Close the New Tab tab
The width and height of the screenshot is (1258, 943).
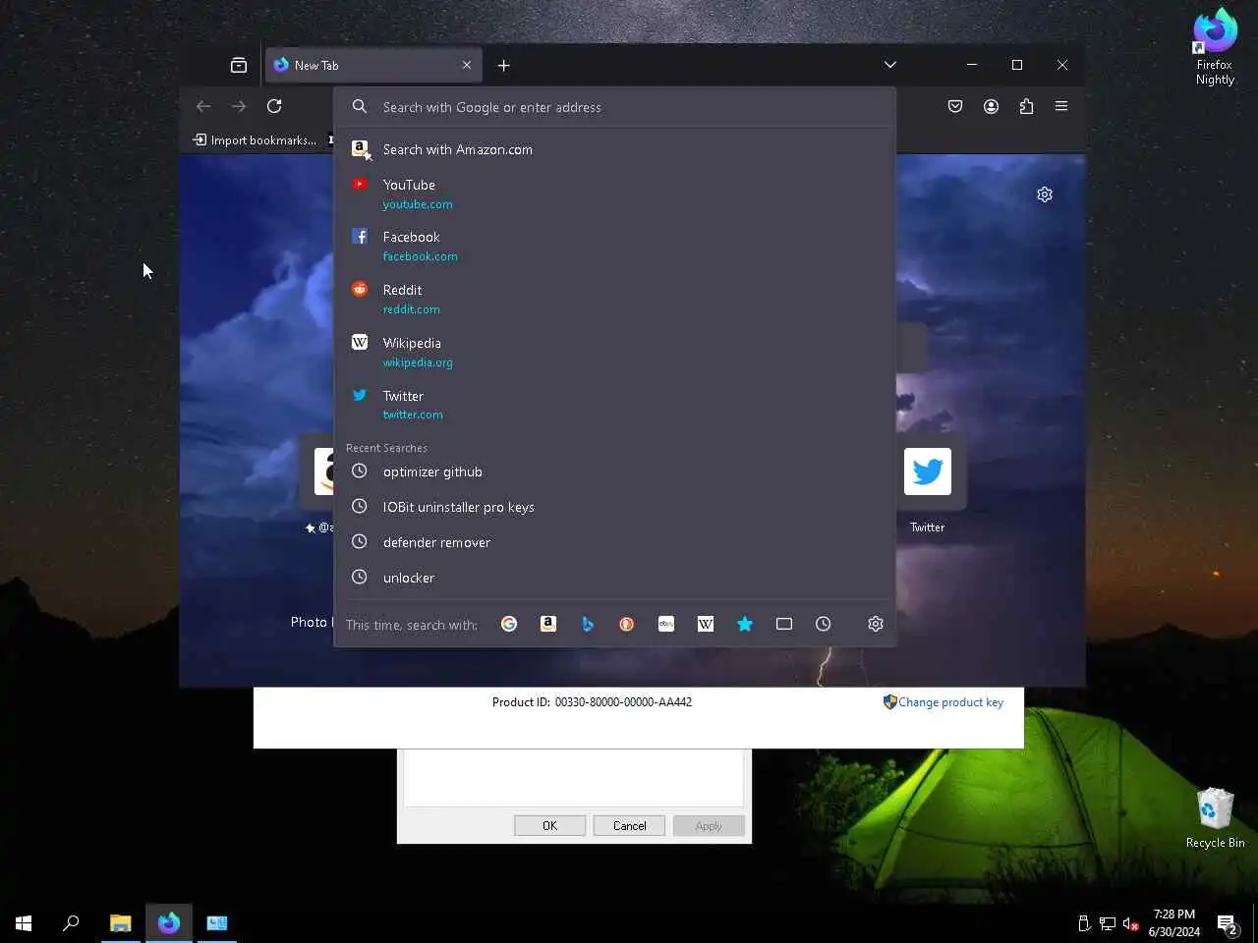[x=467, y=65]
